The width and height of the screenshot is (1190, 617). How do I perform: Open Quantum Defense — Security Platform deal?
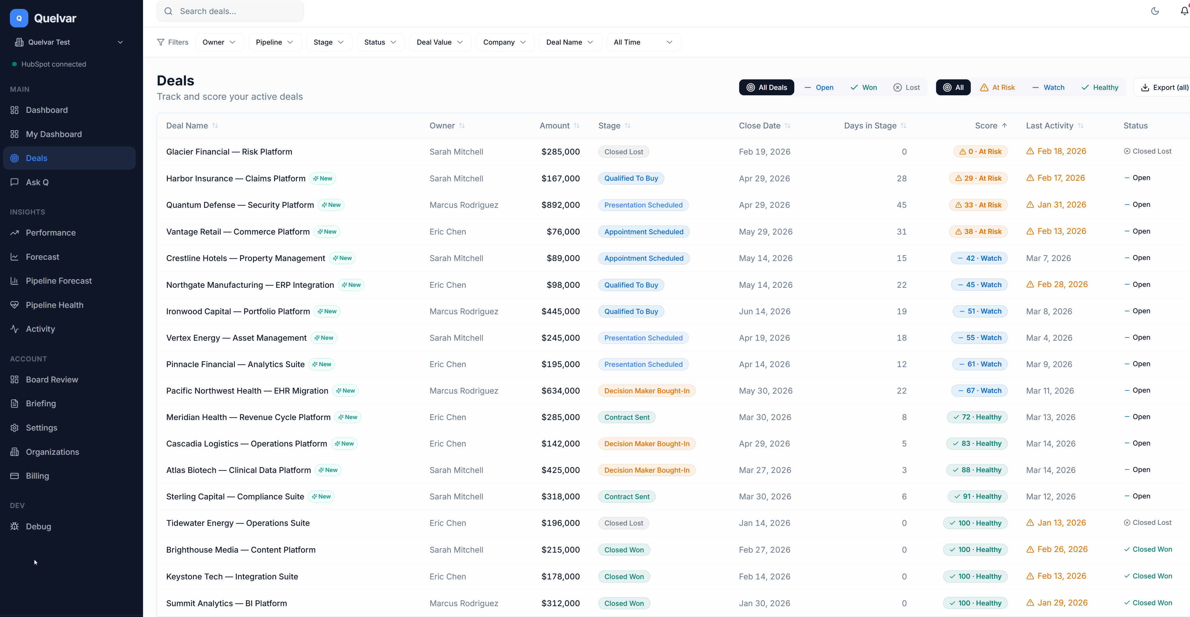point(240,205)
